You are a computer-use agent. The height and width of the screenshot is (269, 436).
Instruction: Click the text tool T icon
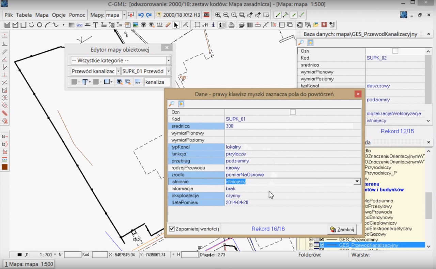click(x=96, y=25)
